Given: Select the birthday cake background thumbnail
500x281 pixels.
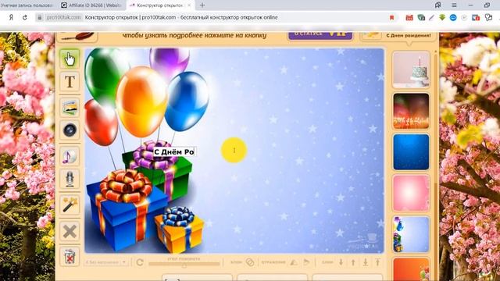Looking at the screenshot, I should pos(411,69).
